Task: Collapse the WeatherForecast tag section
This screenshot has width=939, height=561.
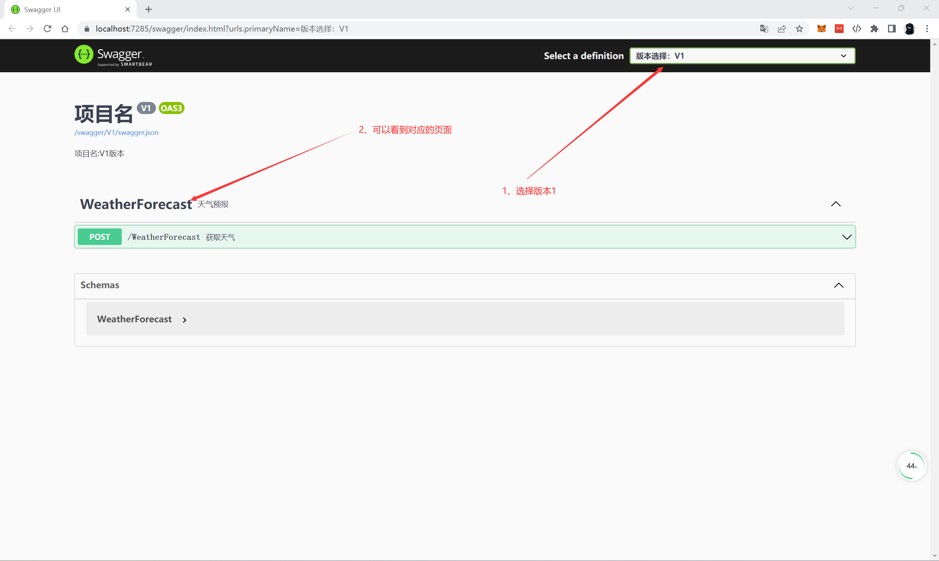Action: (x=836, y=204)
